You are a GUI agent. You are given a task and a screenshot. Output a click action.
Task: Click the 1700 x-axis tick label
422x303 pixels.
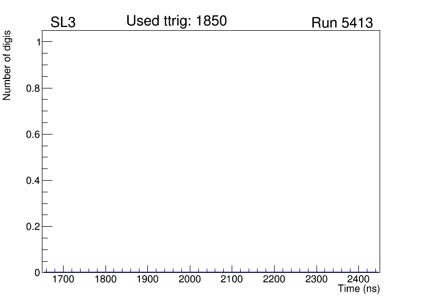(x=63, y=280)
